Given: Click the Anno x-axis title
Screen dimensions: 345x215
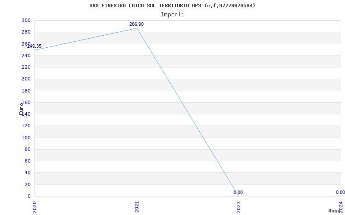Looking at the screenshot, I should [334, 211].
